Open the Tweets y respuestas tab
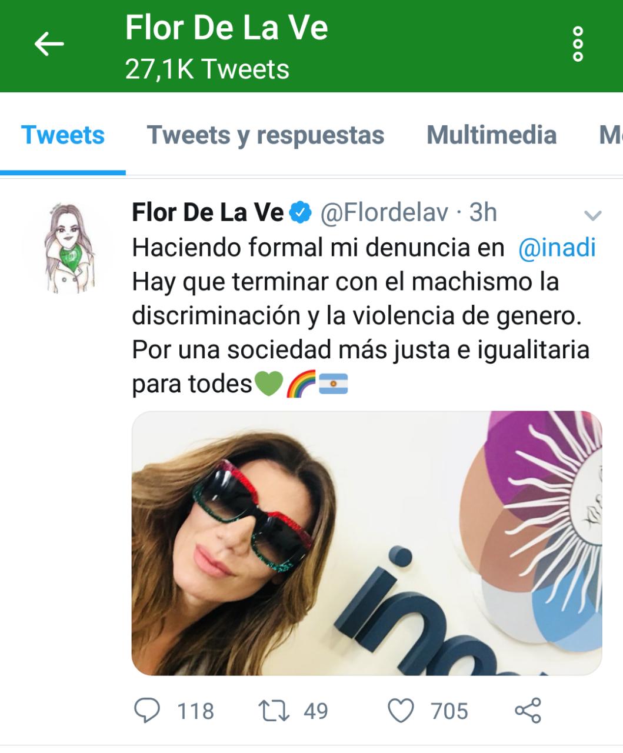Image resolution: width=623 pixels, height=753 pixels. click(x=265, y=135)
